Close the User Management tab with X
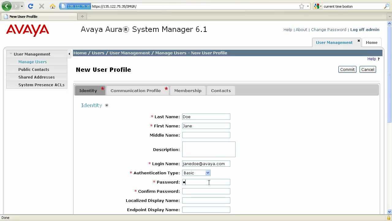The image size is (392, 221). (359, 41)
